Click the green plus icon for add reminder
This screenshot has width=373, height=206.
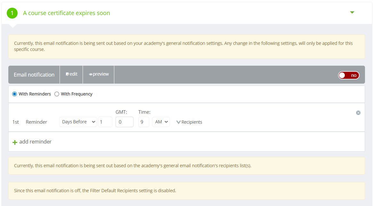pyautogui.click(x=15, y=142)
